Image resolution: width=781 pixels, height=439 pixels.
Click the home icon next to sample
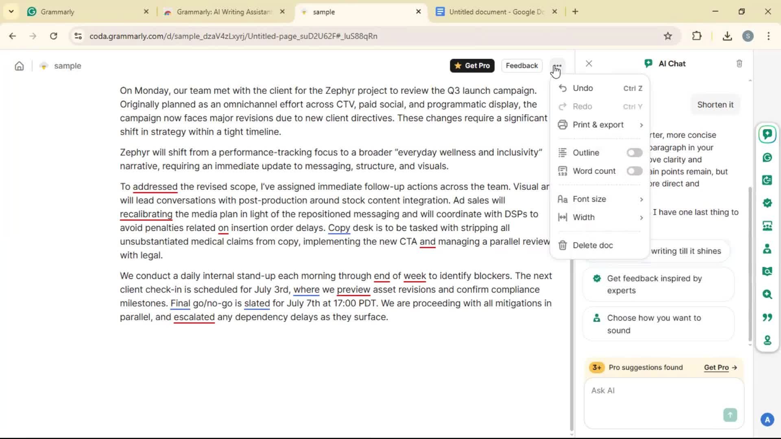point(19,66)
